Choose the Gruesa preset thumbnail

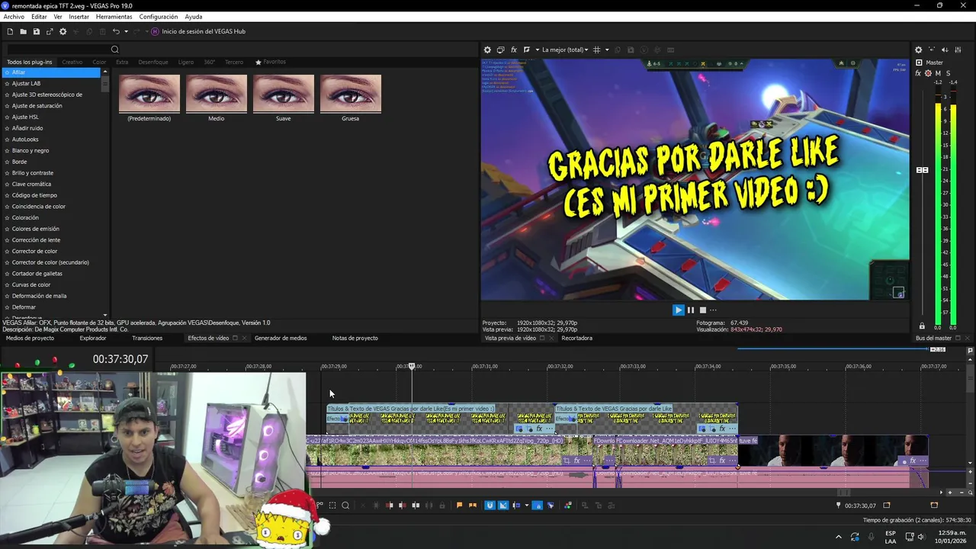(x=351, y=94)
